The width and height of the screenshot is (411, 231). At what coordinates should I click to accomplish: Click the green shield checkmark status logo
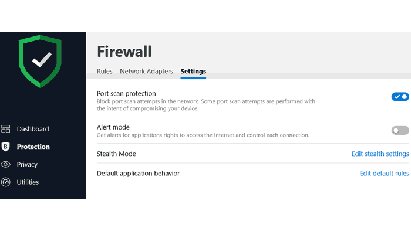[x=40, y=61]
